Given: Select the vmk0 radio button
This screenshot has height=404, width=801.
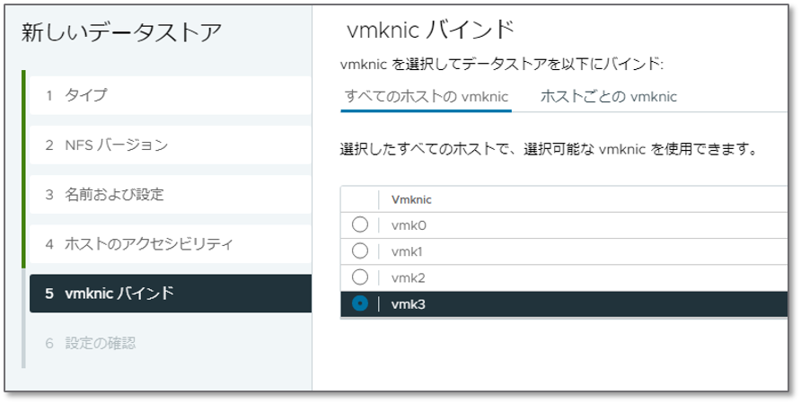Looking at the screenshot, I should [x=360, y=224].
